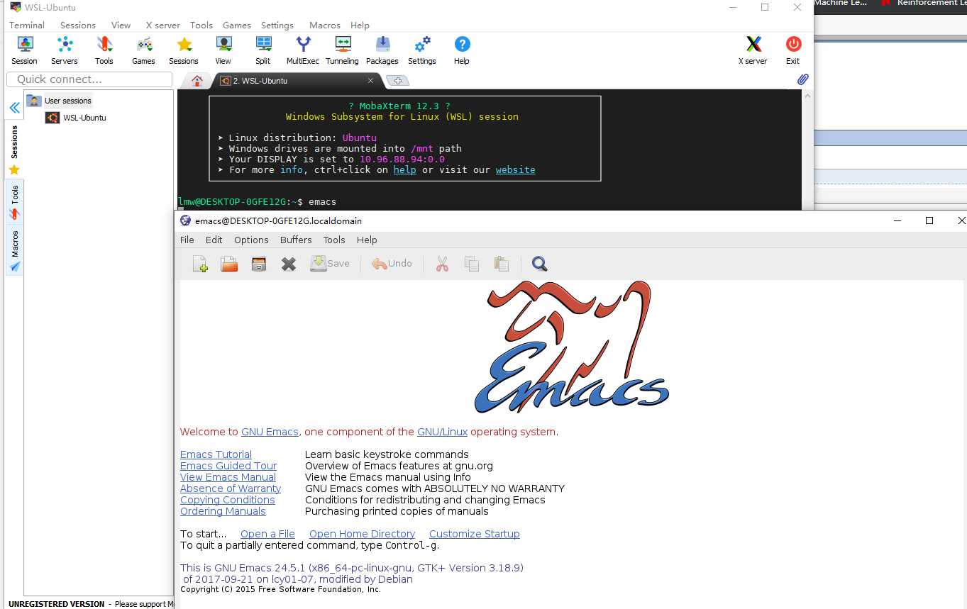The image size is (967, 609).
Task: Click Emacs Open Directory drawer icon
Action: 259,264
